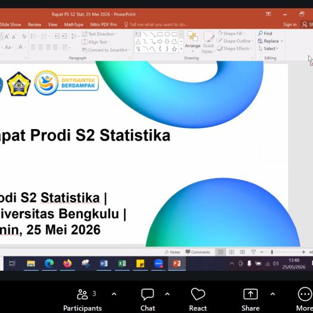Toggle Align Left paragraph alignment

click(33, 48)
